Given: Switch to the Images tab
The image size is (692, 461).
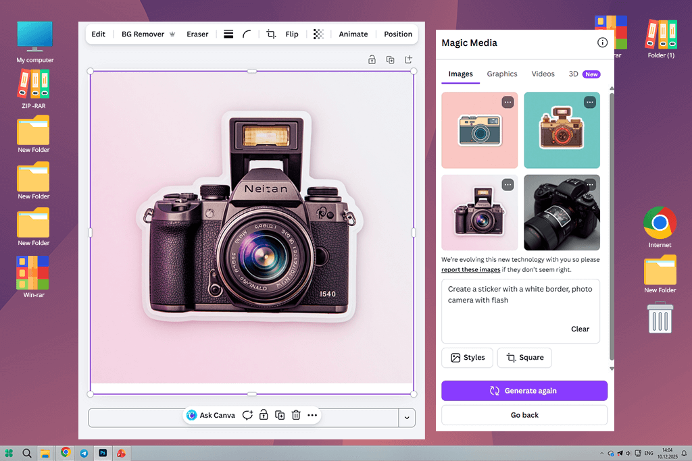Looking at the screenshot, I should click(x=460, y=74).
